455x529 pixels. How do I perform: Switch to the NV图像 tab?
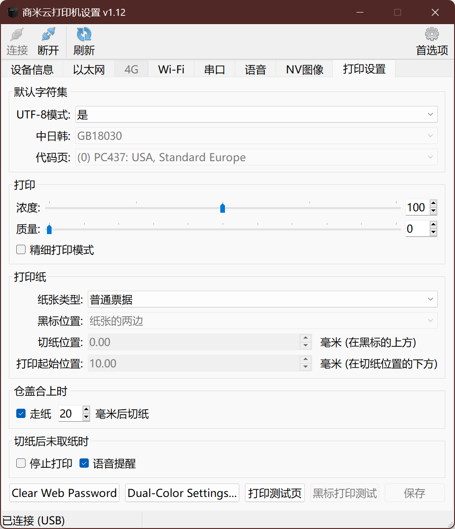click(x=304, y=70)
